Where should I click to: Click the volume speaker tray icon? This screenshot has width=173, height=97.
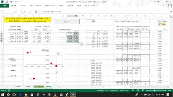pyautogui.click(x=149, y=95)
